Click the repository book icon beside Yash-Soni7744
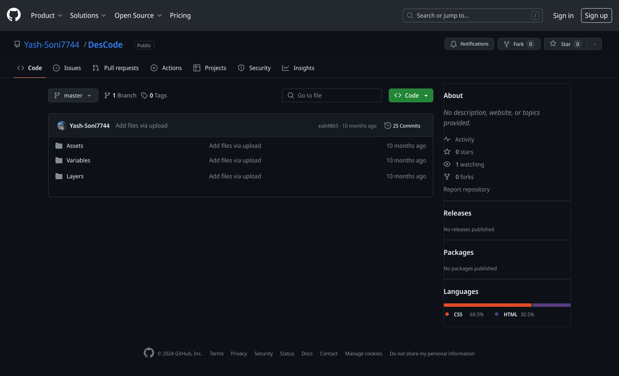This screenshot has width=619, height=376. [x=17, y=44]
